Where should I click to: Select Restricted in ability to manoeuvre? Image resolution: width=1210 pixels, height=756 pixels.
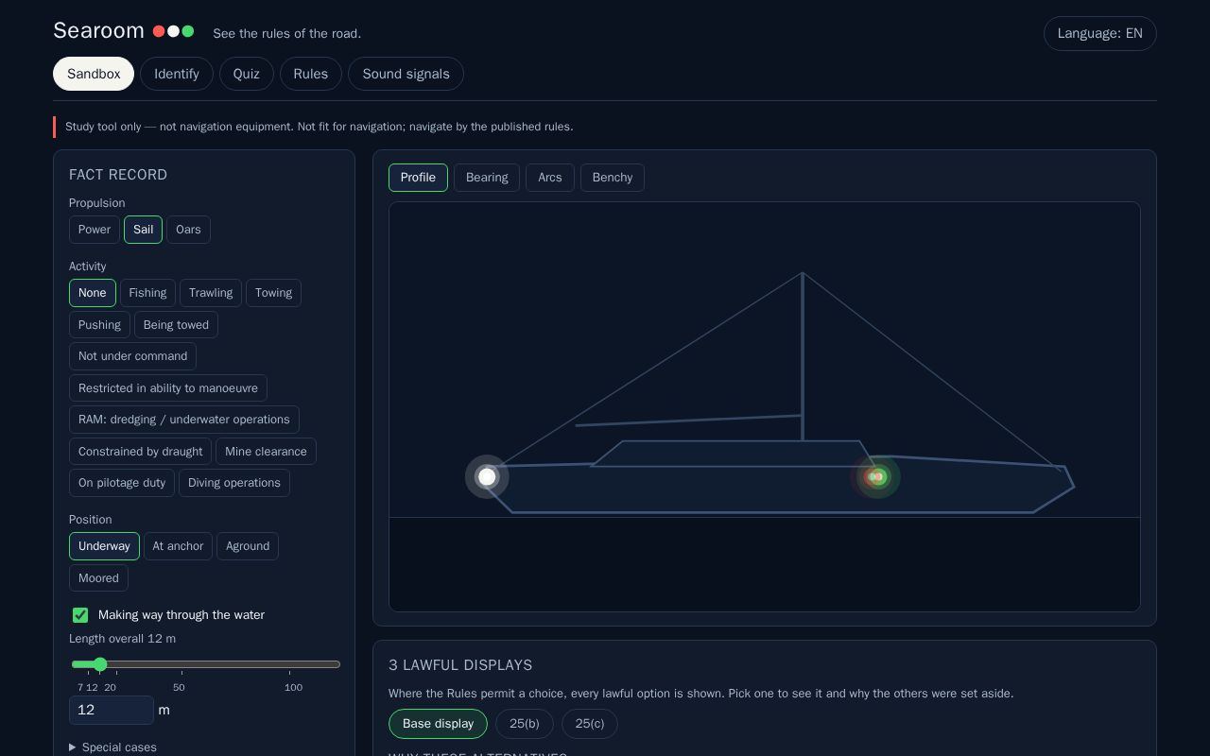pos(168,388)
